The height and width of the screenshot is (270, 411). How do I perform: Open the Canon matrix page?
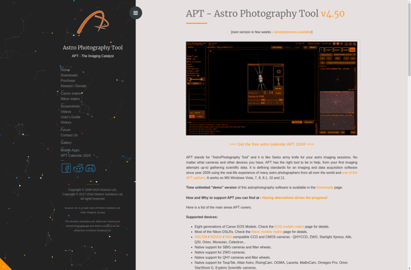(71, 94)
